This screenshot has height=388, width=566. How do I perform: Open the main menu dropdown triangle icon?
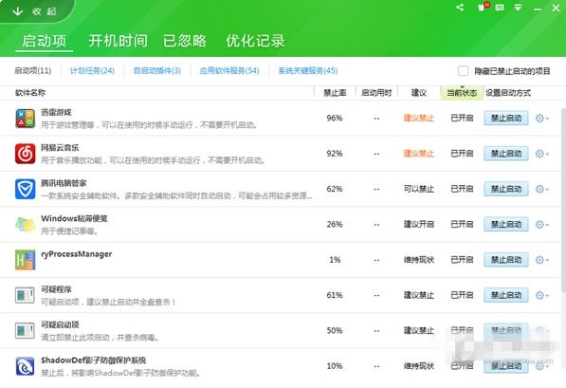click(518, 8)
